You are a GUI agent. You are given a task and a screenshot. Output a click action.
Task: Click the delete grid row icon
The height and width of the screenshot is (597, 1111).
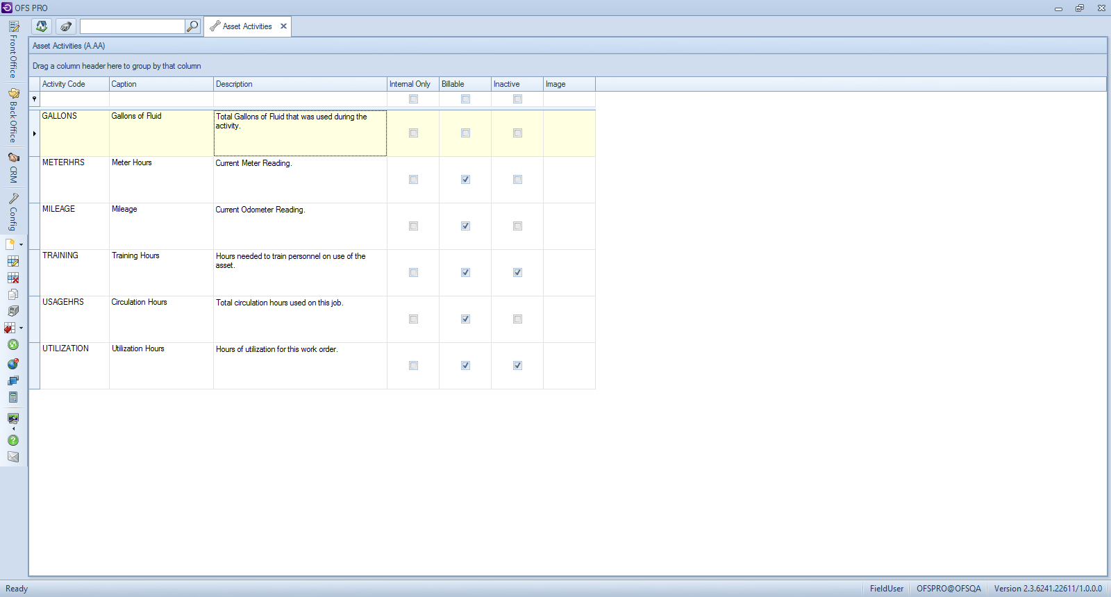13,278
